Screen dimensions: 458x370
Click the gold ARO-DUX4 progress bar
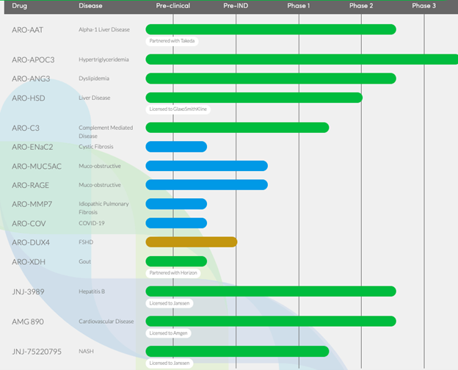coord(191,242)
